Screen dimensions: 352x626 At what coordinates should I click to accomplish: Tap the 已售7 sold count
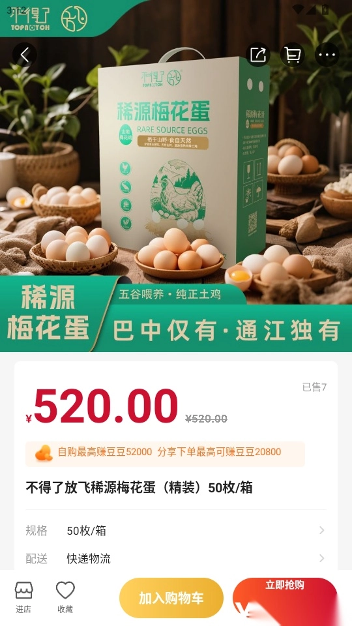[x=314, y=387]
